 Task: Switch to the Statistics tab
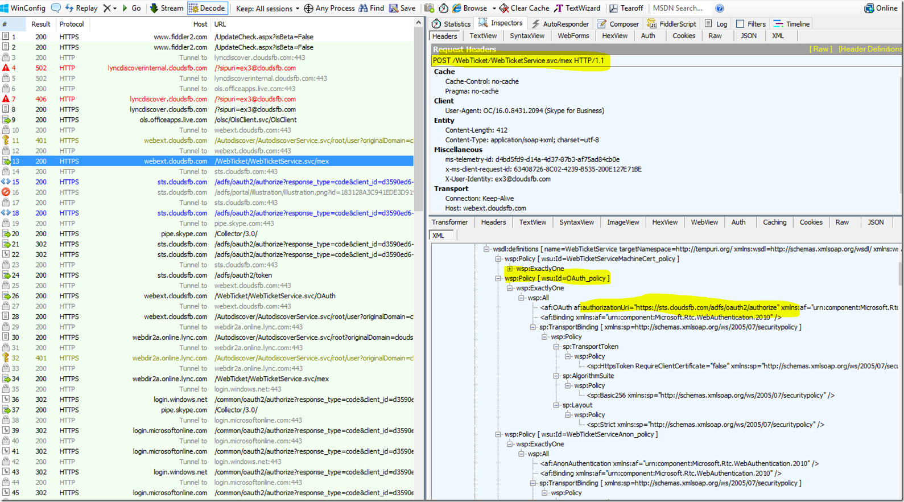coord(451,24)
